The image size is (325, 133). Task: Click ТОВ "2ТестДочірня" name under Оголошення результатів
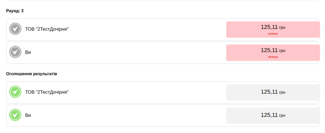[x=47, y=92]
